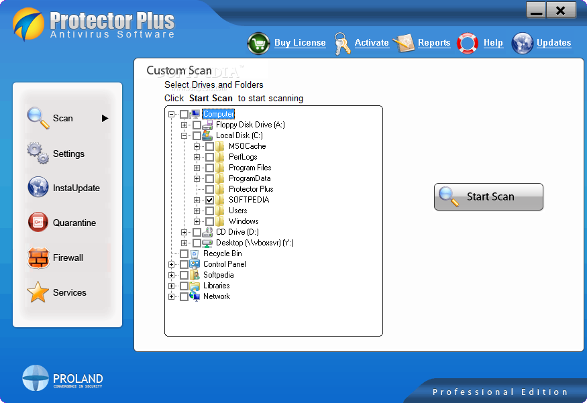The image size is (587, 403).
Task: Collapse the Computer tree node
Action: (x=171, y=114)
